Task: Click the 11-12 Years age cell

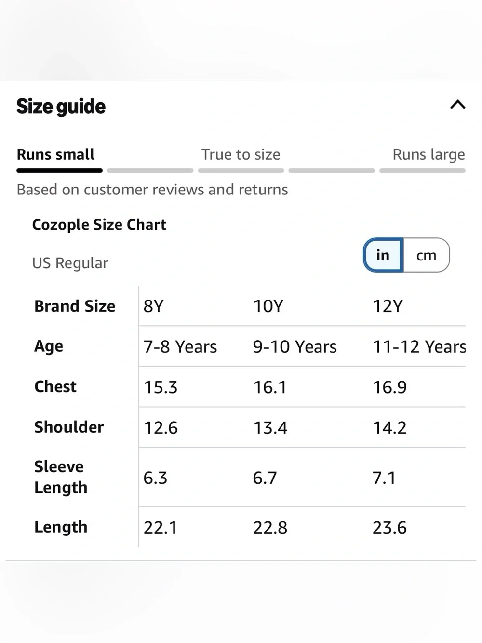Action: pos(419,346)
